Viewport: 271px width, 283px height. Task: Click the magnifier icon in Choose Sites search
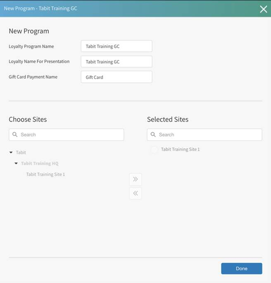(x=15, y=135)
